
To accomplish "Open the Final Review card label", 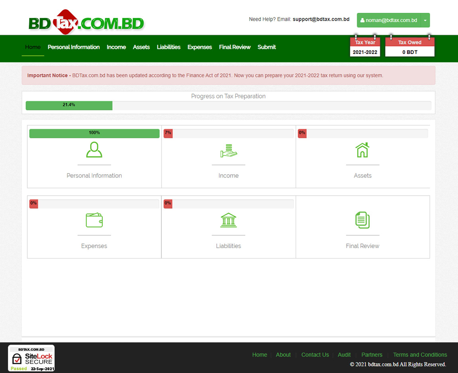I will [362, 246].
